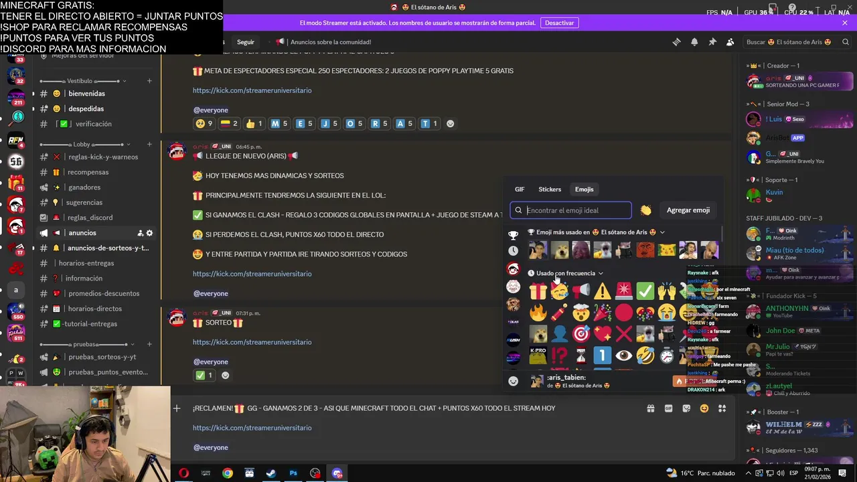Toggle the member list icon
Image resolution: width=857 pixels, height=482 pixels.
tap(730, 42)
